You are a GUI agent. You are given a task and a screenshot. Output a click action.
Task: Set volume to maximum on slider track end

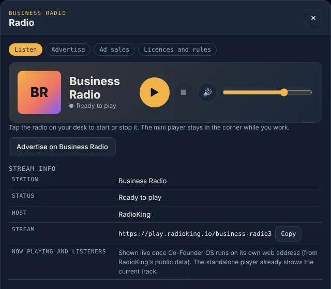coord(310,92)
